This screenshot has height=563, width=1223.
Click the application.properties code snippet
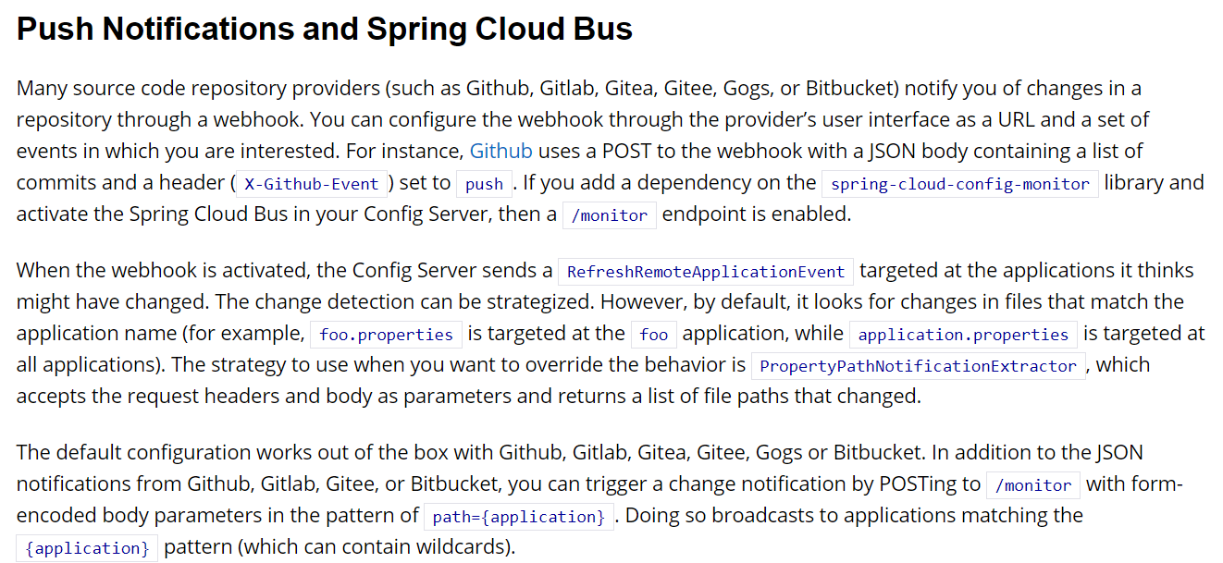click(963, 335)
